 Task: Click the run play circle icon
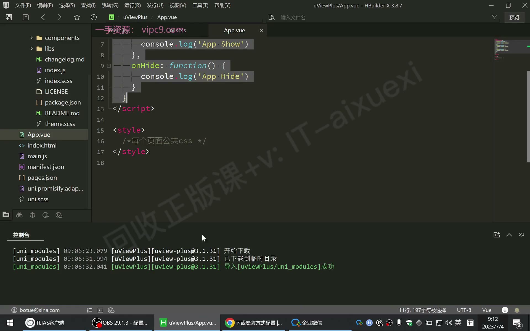(x=94, y=17)
